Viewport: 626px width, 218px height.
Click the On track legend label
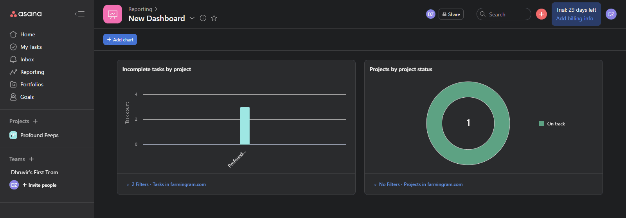click(x=556, y=124)
